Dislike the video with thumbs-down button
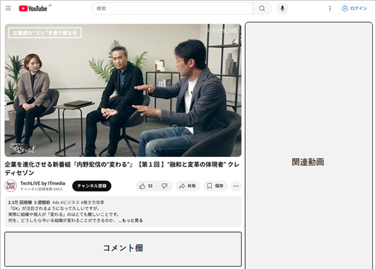376x269 pixels. pyautogui.click(x=164, y=186)
